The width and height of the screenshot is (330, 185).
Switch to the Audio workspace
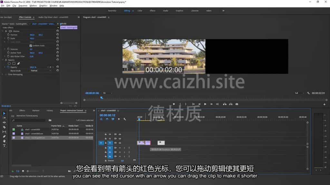(x=166, y=11)
